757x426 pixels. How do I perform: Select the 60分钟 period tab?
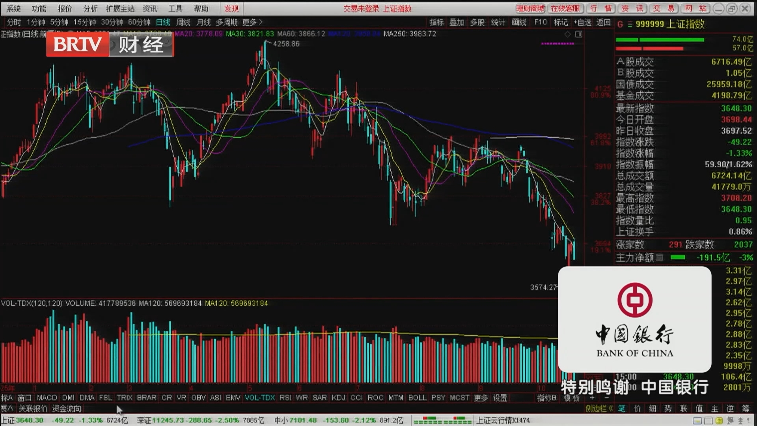click(x=139, y=22)
